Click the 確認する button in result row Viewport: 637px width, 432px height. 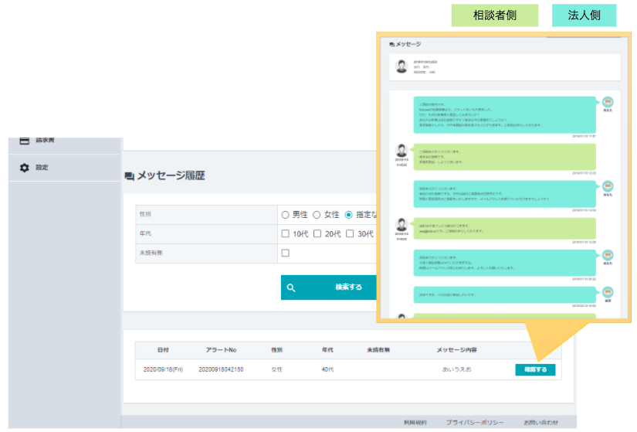tap(534, 369)
